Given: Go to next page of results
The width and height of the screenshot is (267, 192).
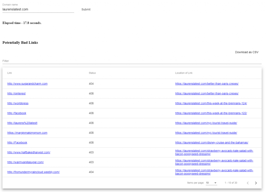Looking at the screenshot, I should pyautogui.click(x=256, y=183).
